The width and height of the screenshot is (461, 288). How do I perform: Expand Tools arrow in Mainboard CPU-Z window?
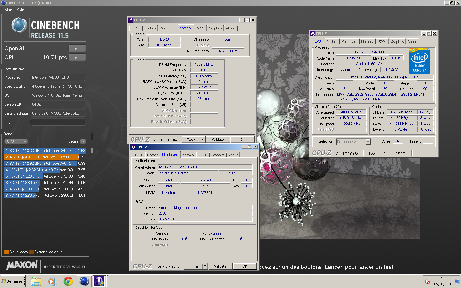tap(205, 267)
